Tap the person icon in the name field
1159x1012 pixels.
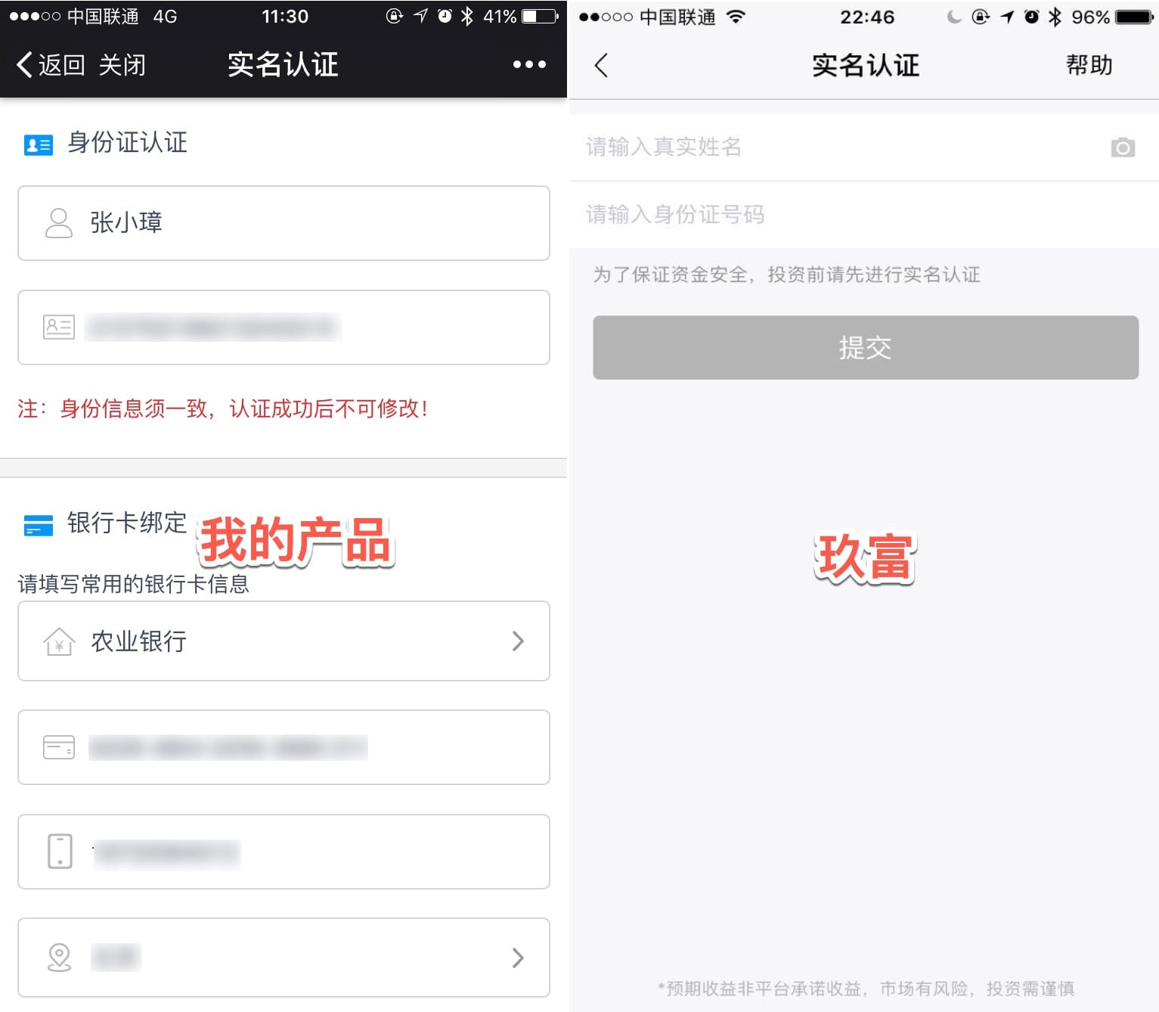[x=59, y=223]
